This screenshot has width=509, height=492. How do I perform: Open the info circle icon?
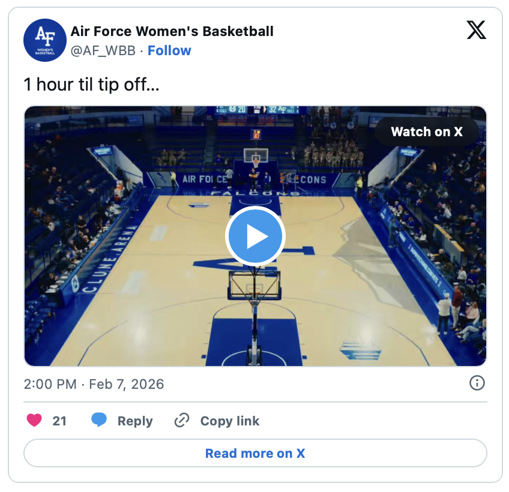point(477,383)
